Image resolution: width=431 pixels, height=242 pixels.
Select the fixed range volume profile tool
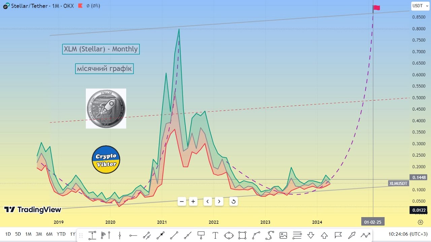106,235
